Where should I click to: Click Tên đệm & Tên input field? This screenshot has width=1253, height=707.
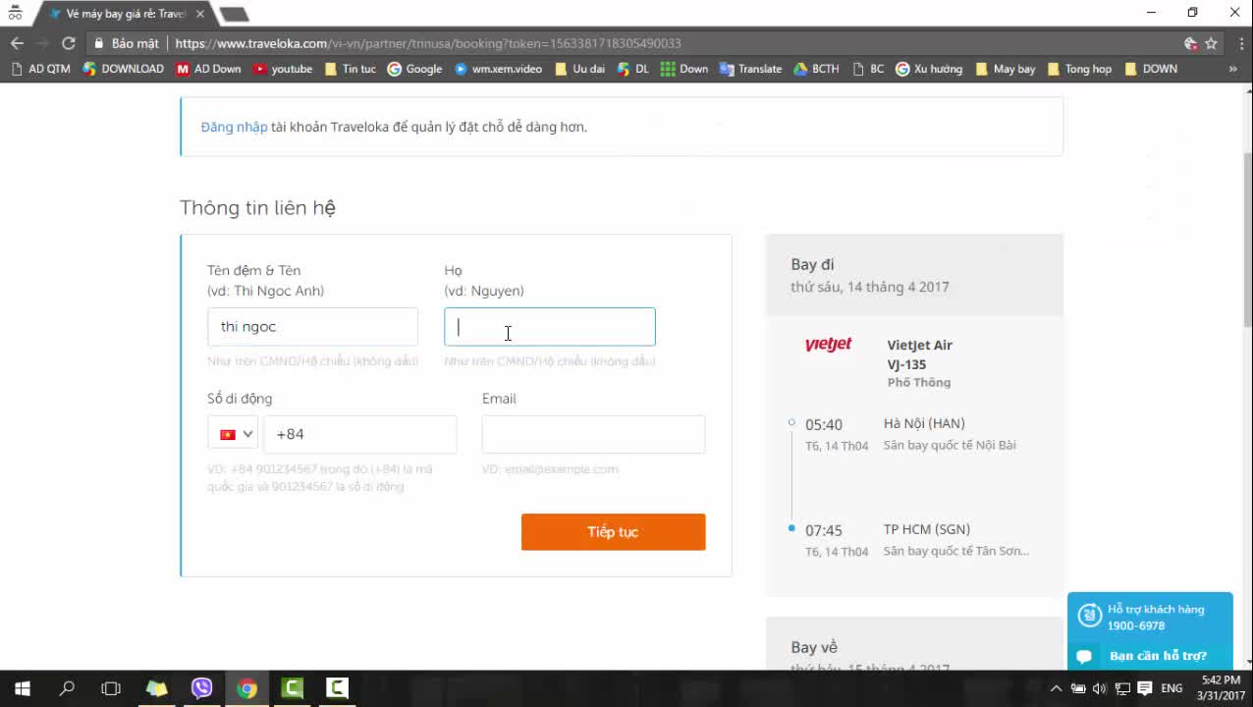click(x=312, y=327)
